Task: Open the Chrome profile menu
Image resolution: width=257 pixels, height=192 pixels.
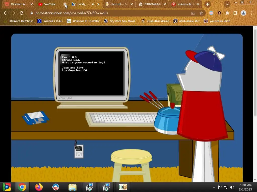Action: tap(243, 13)
